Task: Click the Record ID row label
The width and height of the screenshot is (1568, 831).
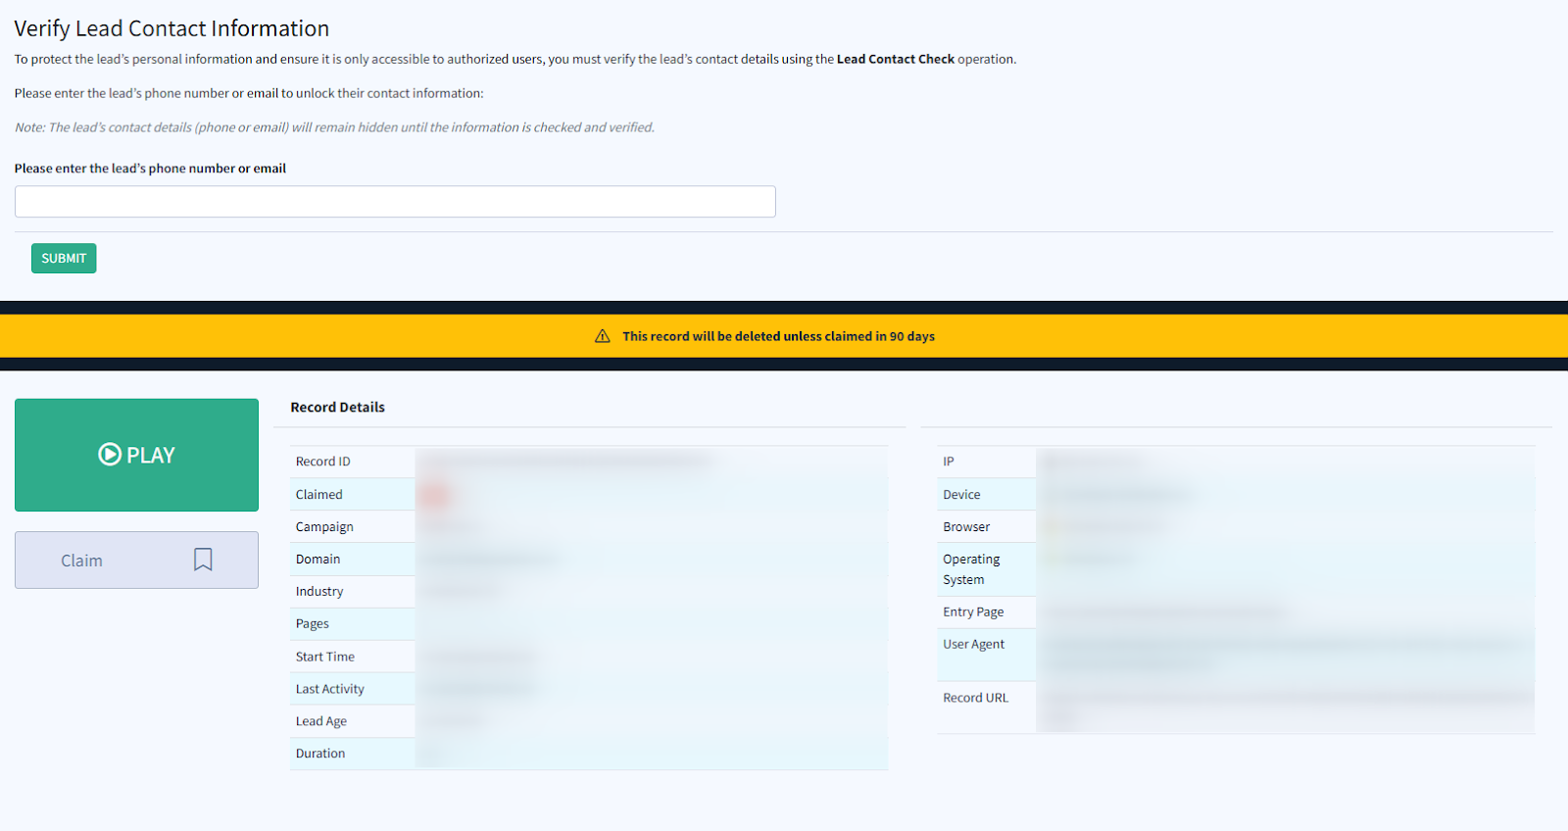Action: pyautogui.click(x=322, y=462)
